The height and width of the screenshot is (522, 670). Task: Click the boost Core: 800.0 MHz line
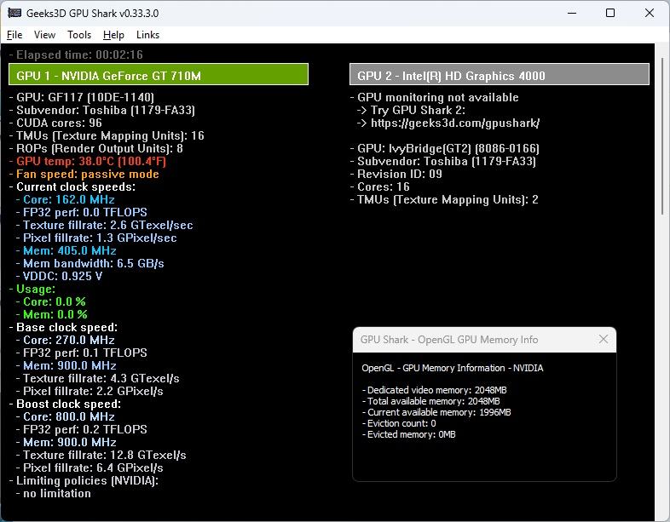[x=66, y=417]
